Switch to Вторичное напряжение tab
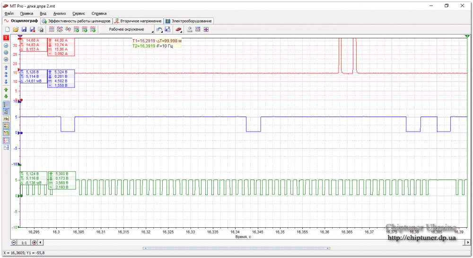473x258 pixels. click(138, 21)
